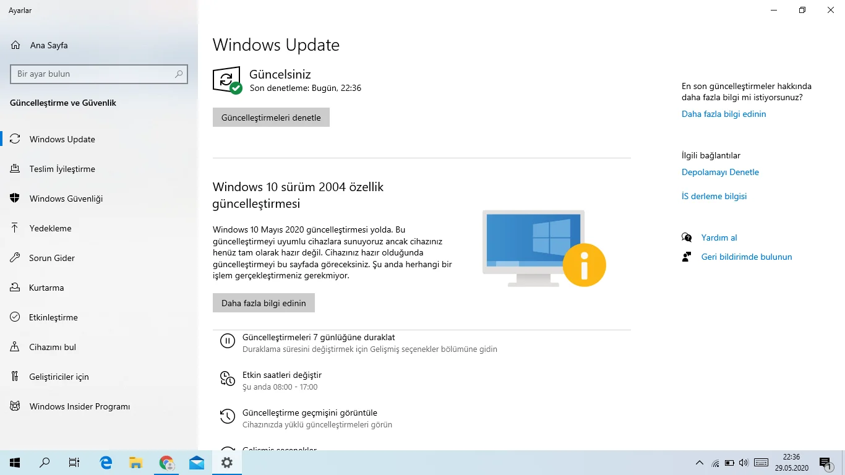
Task: Click the 'Güncelleştirme ve Güvenlik' heading
Action: [63, 103]
